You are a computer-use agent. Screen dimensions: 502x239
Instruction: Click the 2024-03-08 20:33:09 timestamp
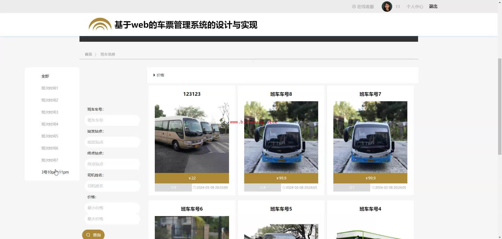(210, 188)
